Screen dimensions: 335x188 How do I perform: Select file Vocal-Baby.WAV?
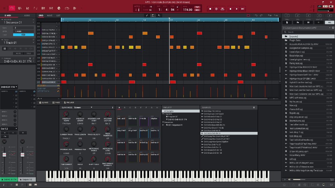tap(297, 155)
